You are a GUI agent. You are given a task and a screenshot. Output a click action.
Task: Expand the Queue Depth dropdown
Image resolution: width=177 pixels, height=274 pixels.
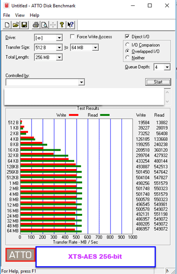click(167, 67)
